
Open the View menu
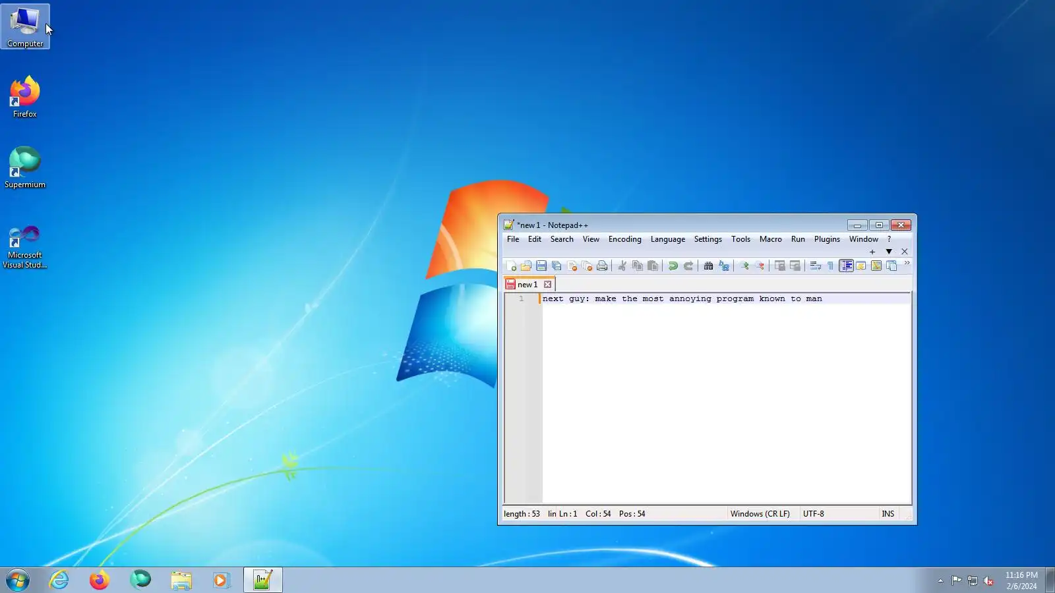[591, 239]
